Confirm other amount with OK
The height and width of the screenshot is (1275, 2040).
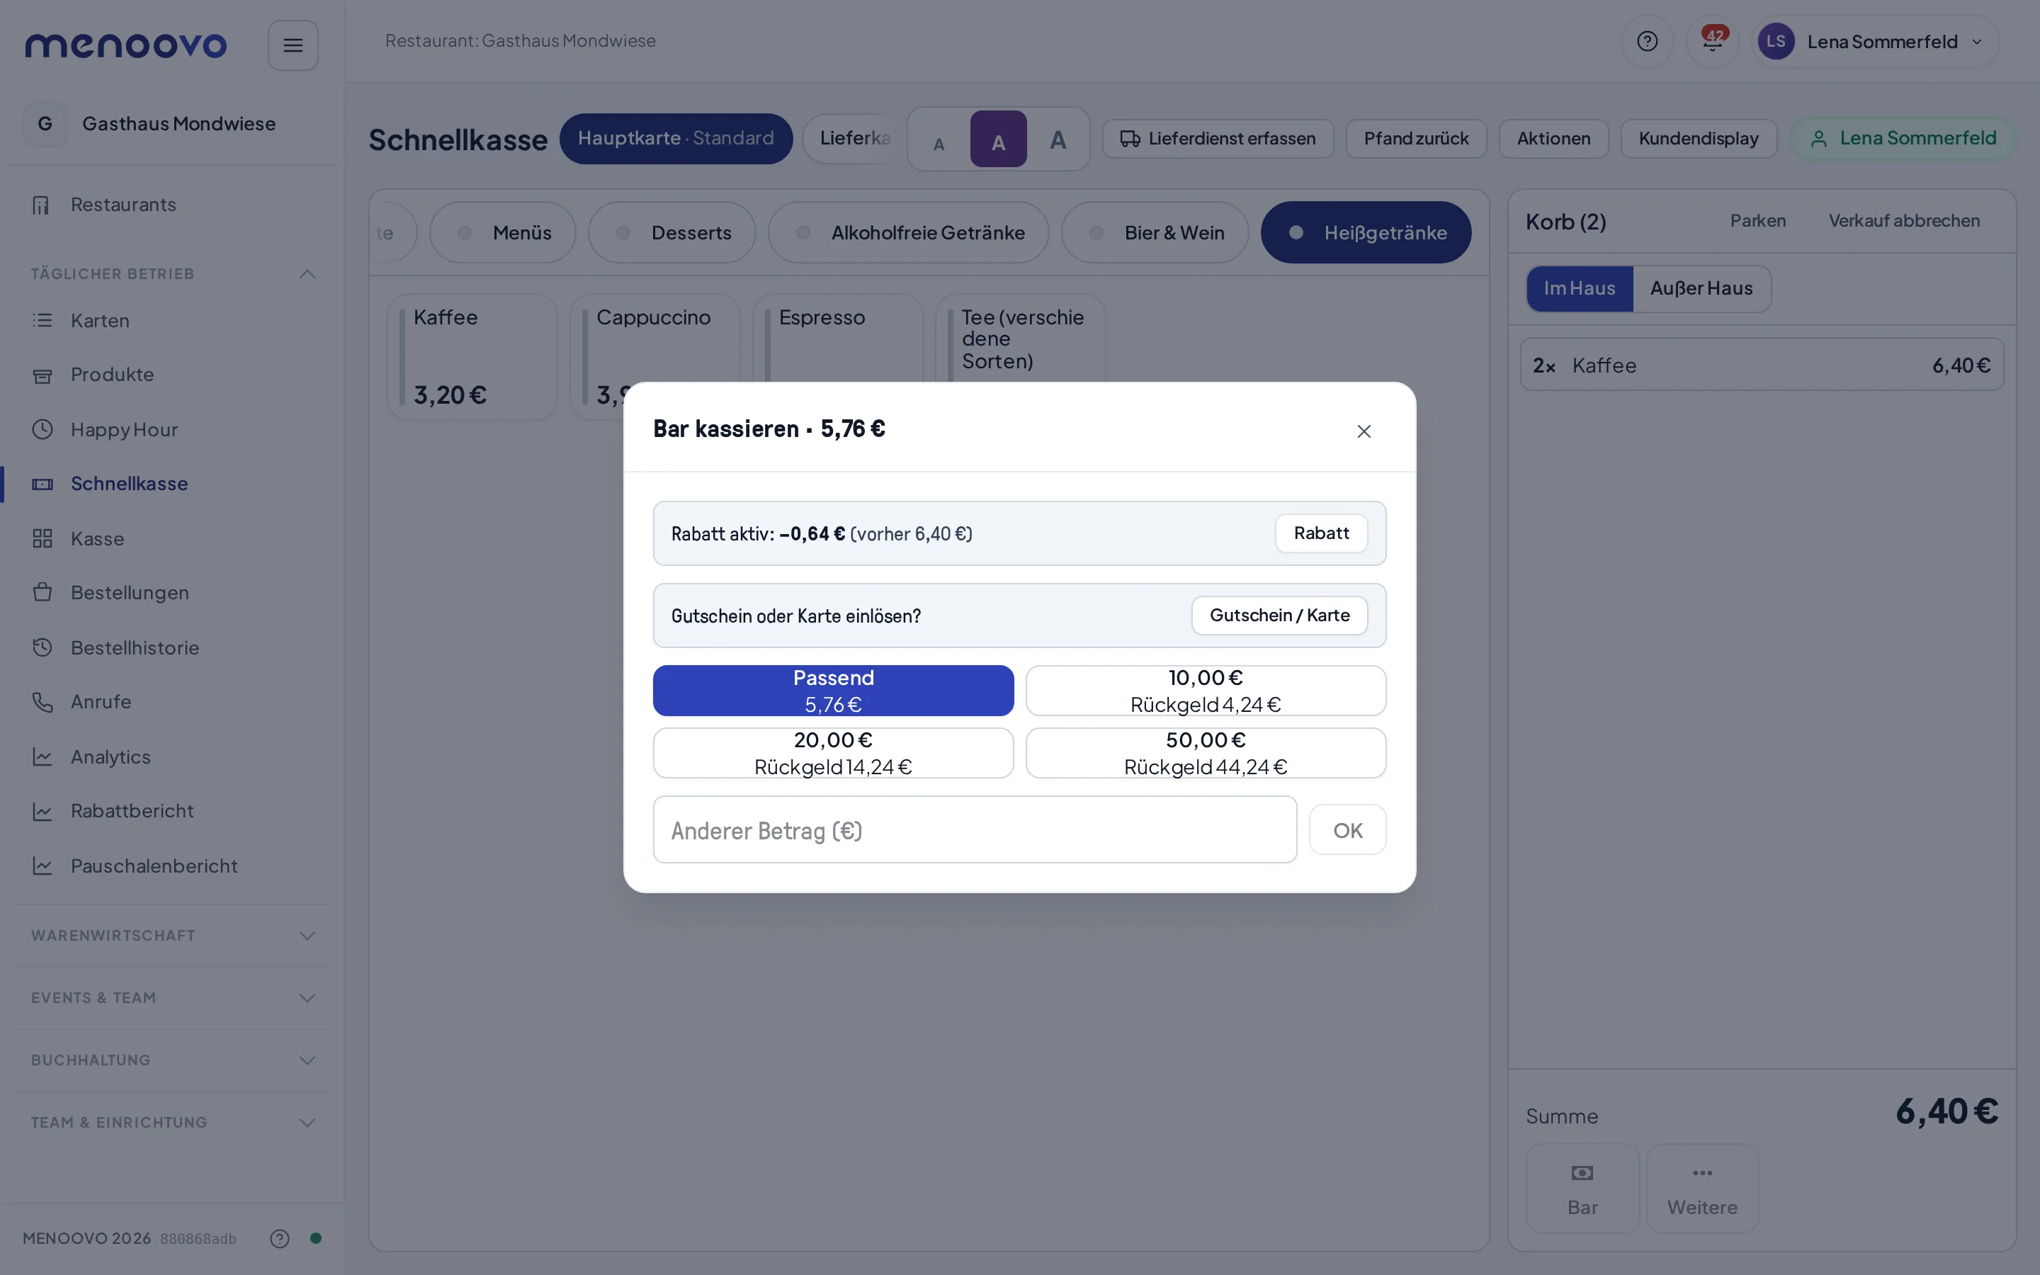click(1347, 829)
